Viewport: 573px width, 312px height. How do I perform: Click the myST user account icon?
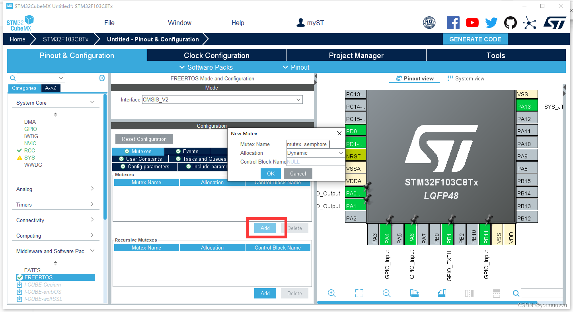pyautogui.click(x=301, y=23)
